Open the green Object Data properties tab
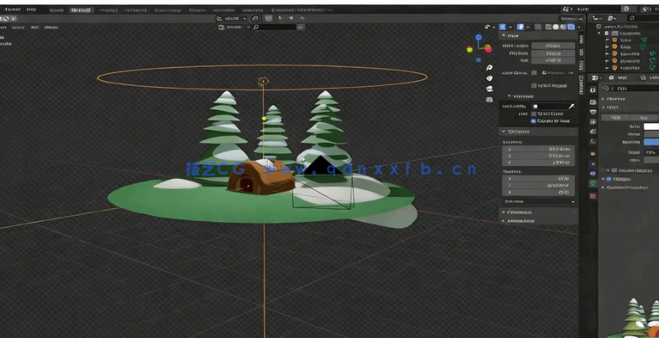 [x=593, y=183]
